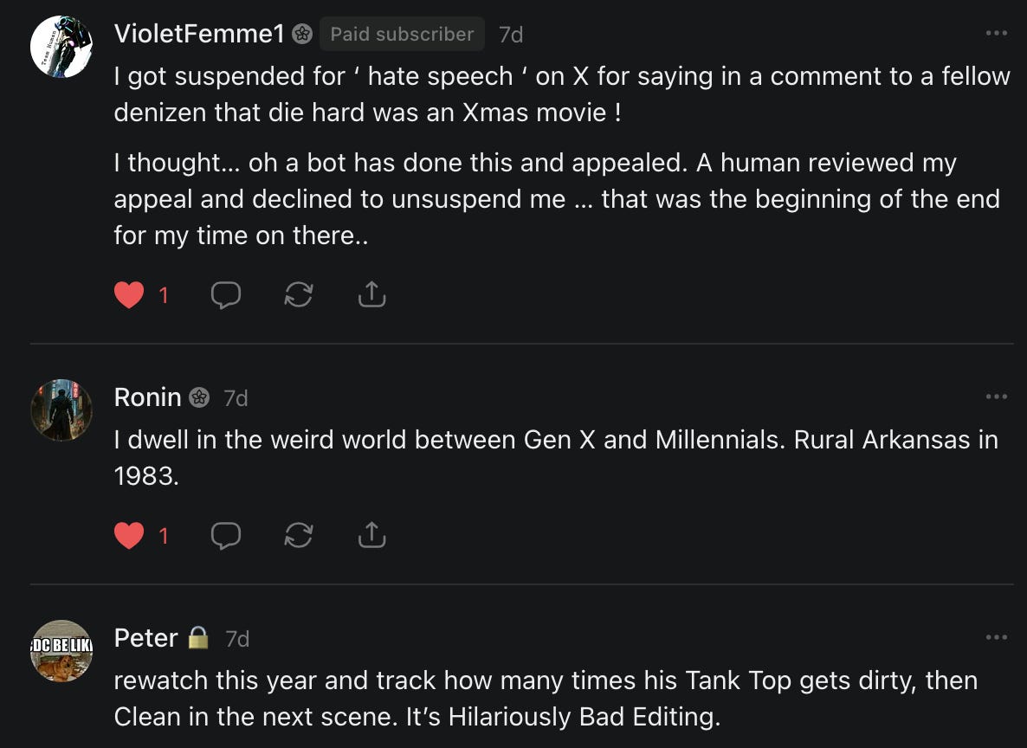The width and height of the screenshot is (1027, 748).
Task: Open the three-dot menu on Ronin's comment
Action: [996, 397]
